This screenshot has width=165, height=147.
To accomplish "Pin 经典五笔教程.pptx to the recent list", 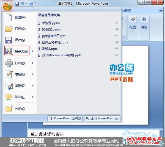I will (x=117, y=42).
